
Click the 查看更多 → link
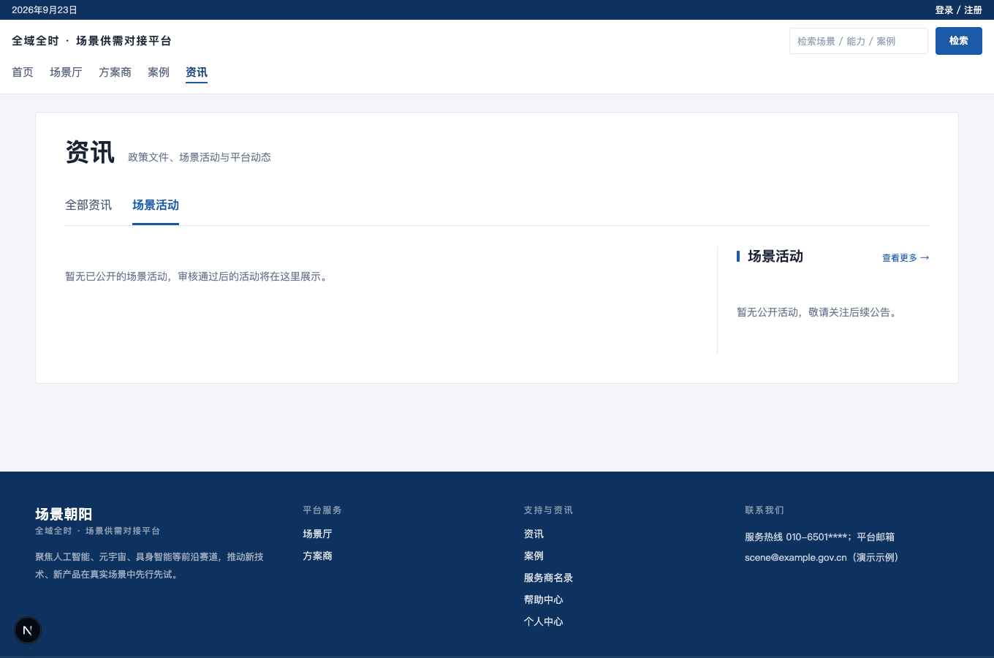[x=906, y=258]
